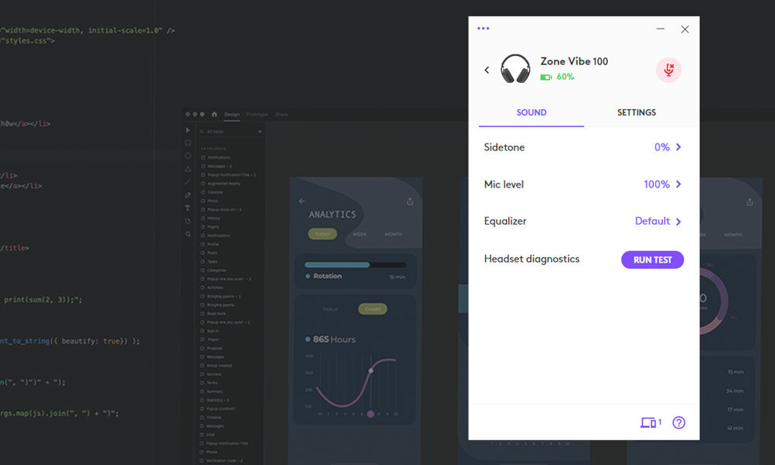Select the arrow Select tool in design app
This screenshot has width=775, height=465.
pyautogui.click(x=188, y=130)
